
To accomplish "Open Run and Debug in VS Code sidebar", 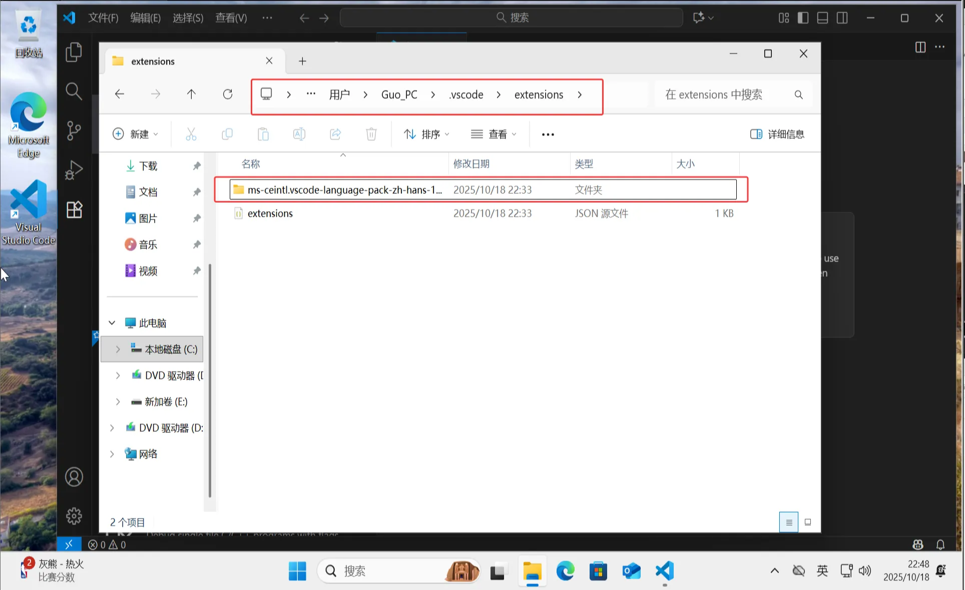I will click(x=74, y=170).
